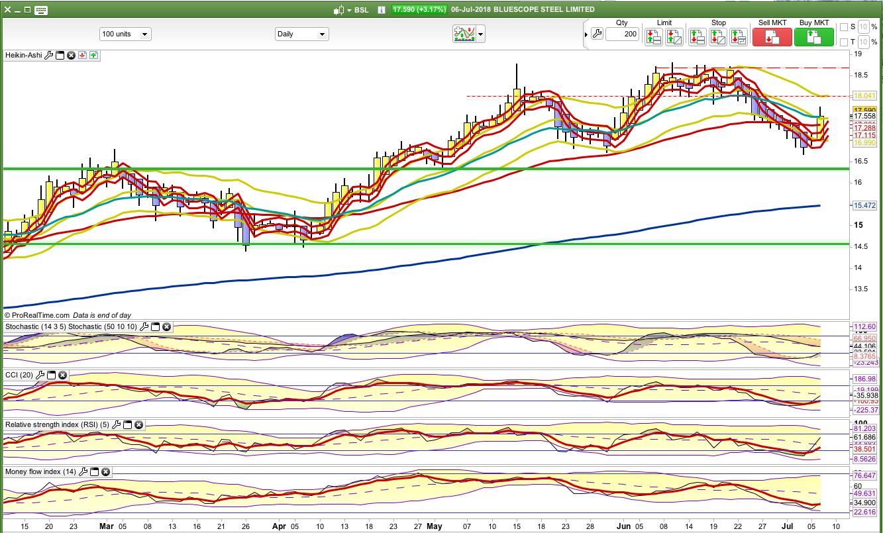Image resolution: width=883 pixels, height=533 pixels.
Task: Click the Qty input field showing 200
Action: (622, 34)
